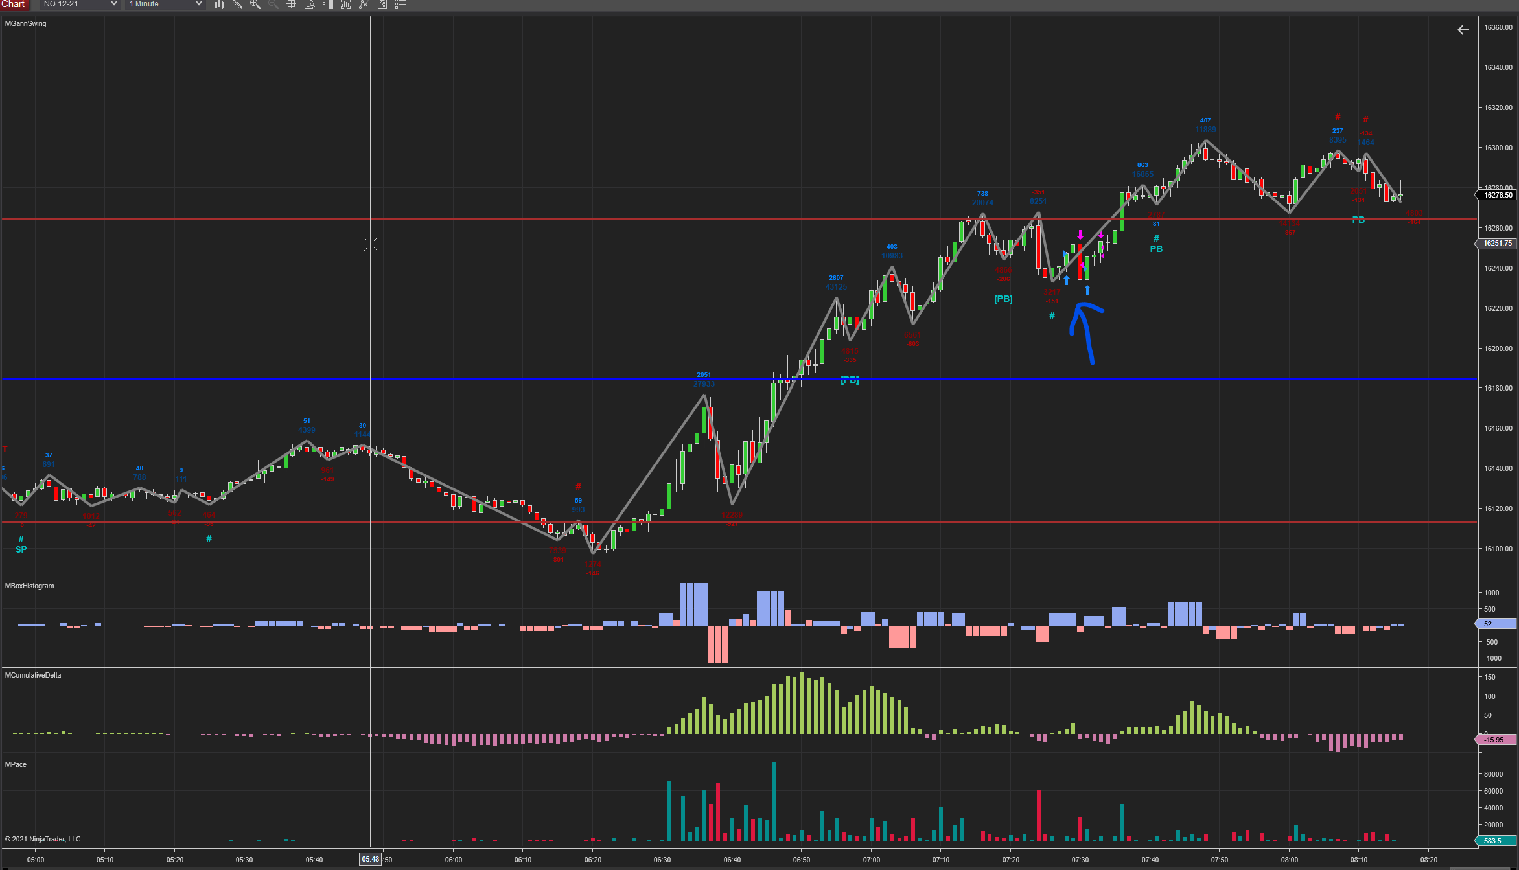Click the Chart title tab
This screenshot has width=1519, height=870.
[x=13, y=5]
